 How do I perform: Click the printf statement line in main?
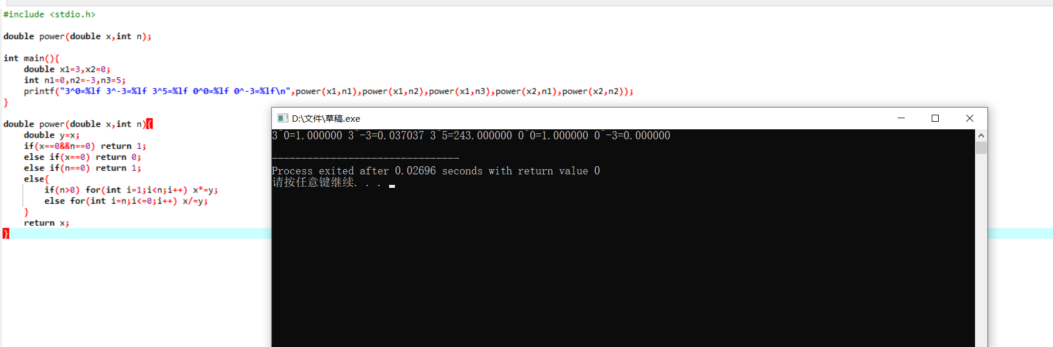328,91
